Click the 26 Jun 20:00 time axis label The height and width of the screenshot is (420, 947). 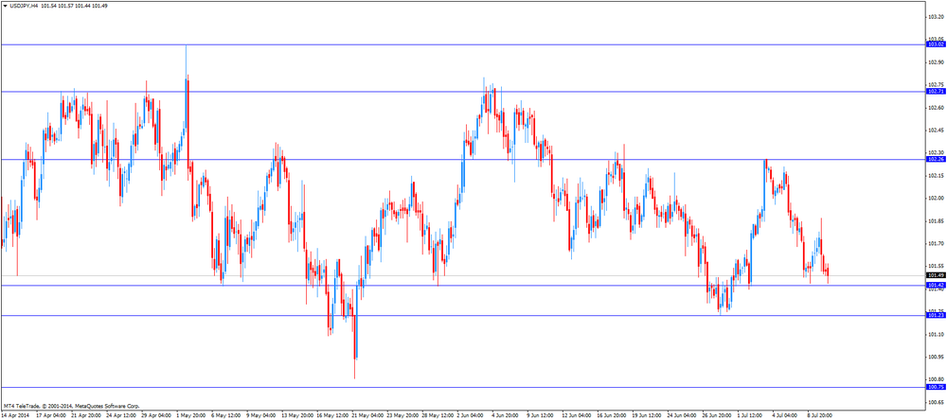click(x=718, y=415)
